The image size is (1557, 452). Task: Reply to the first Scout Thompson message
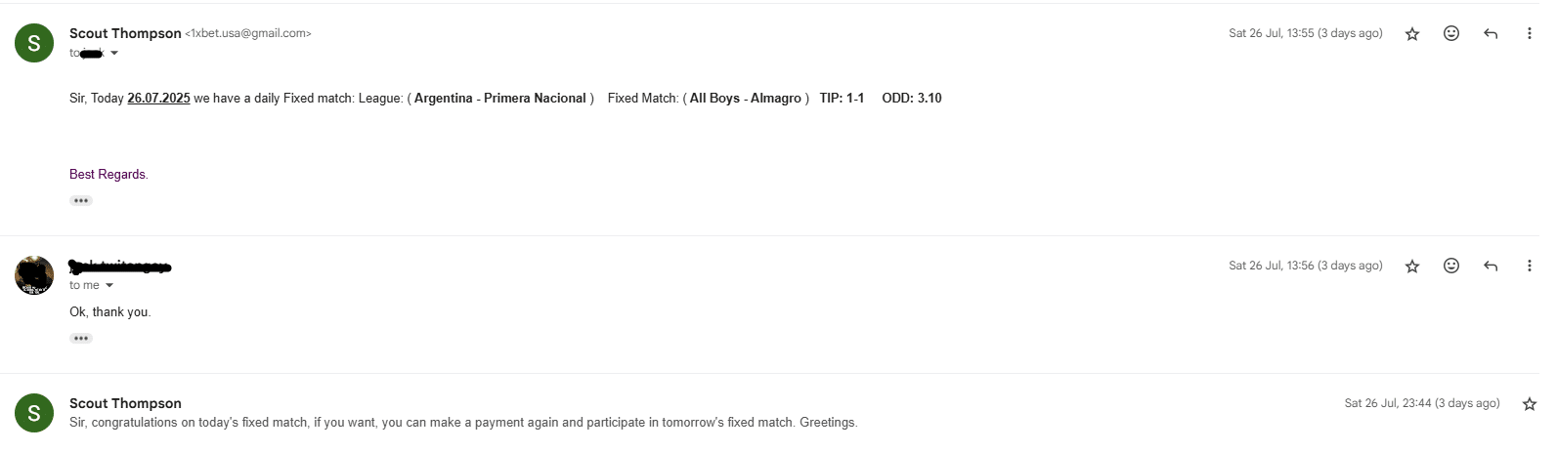1491,33
